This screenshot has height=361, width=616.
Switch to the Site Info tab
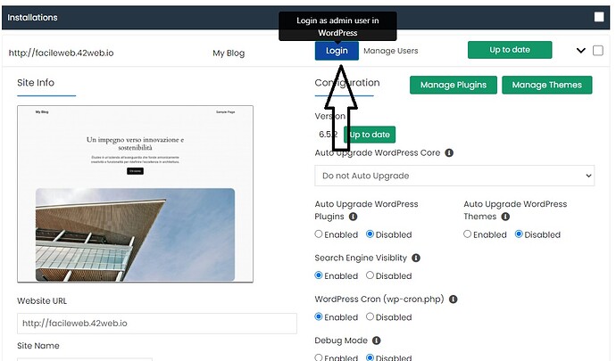tap(36, 83)
